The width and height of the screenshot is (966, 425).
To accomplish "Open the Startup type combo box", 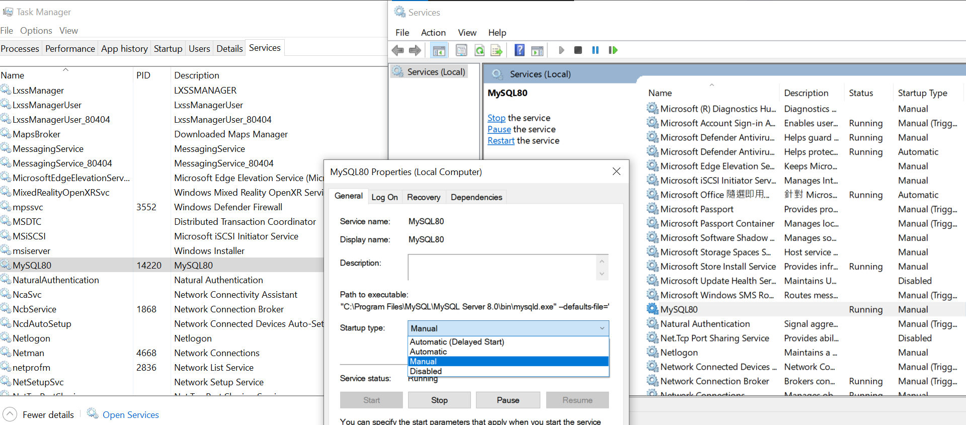I will (x=508, y=328).
